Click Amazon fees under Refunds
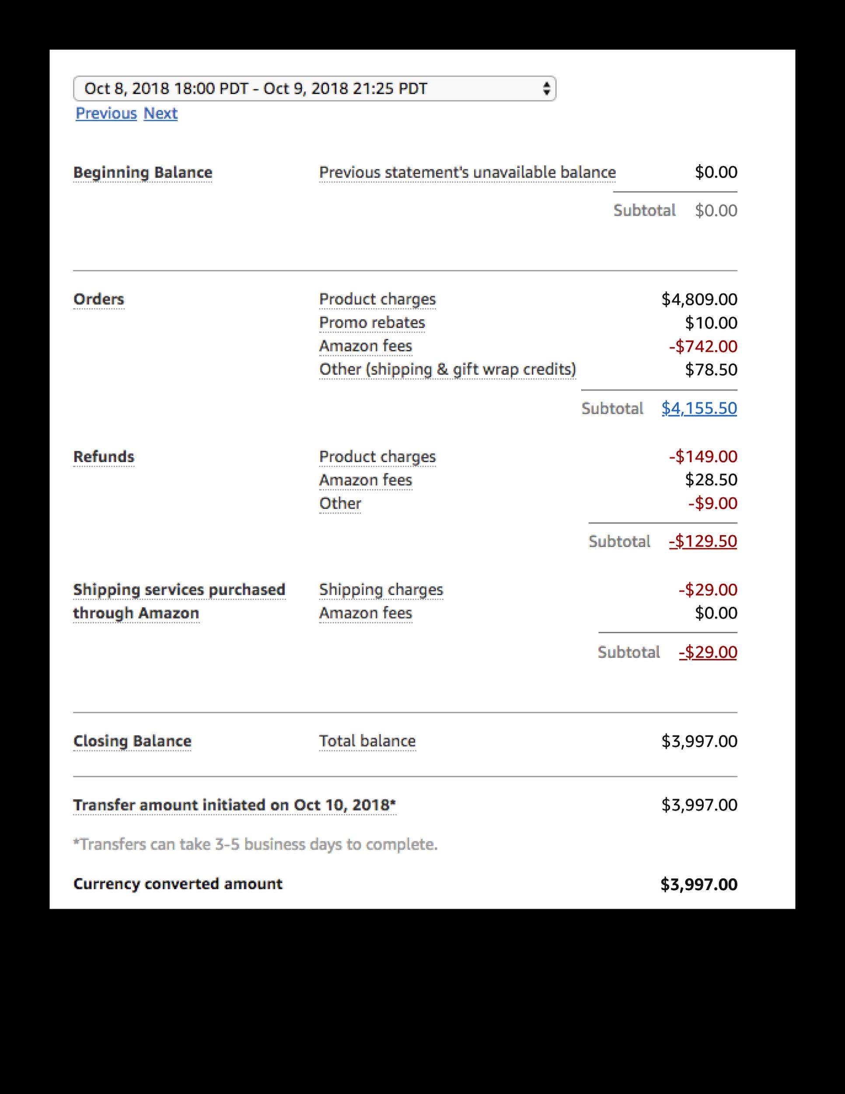Screen dimensions: 845x1094 pyautogui.click(x=366, y=479)
